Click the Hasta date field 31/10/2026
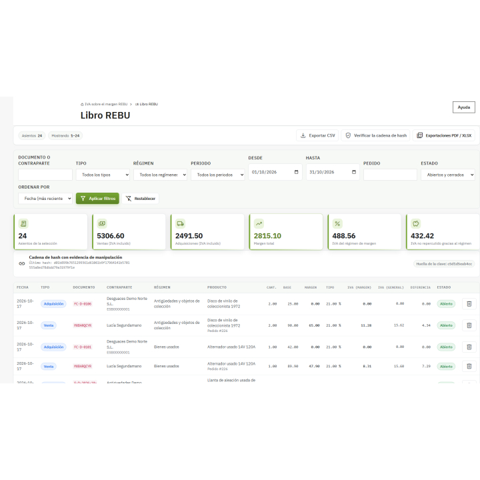 (333, 172)
